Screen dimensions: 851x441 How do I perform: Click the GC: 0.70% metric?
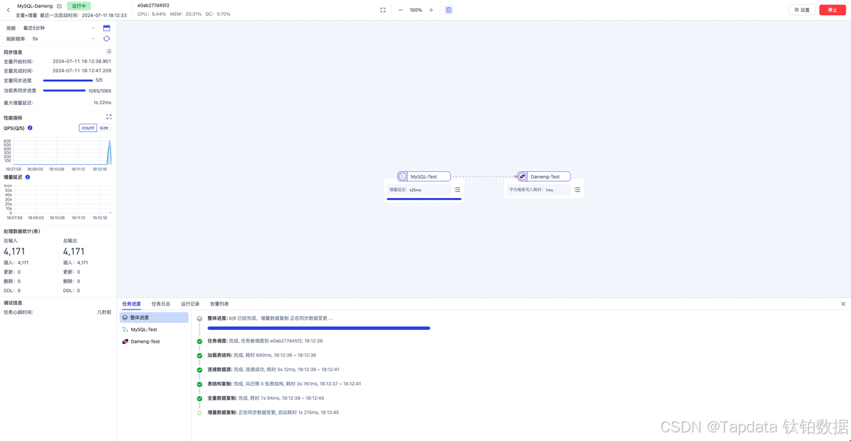[x=219, y=14]
